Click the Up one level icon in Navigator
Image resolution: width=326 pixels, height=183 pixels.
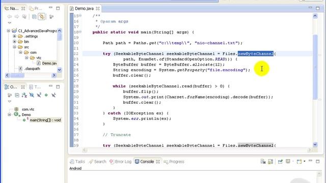coord(24,17)
